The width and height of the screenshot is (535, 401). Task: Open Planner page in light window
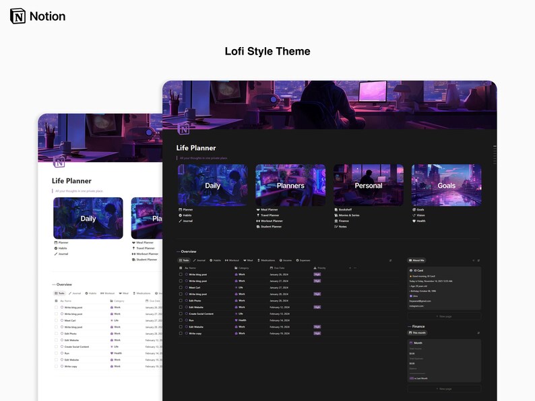pos(61,243)
